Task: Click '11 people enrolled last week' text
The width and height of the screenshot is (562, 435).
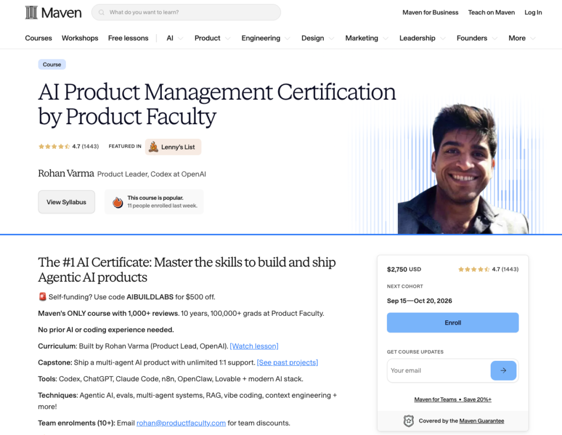Action: [162, 205]
